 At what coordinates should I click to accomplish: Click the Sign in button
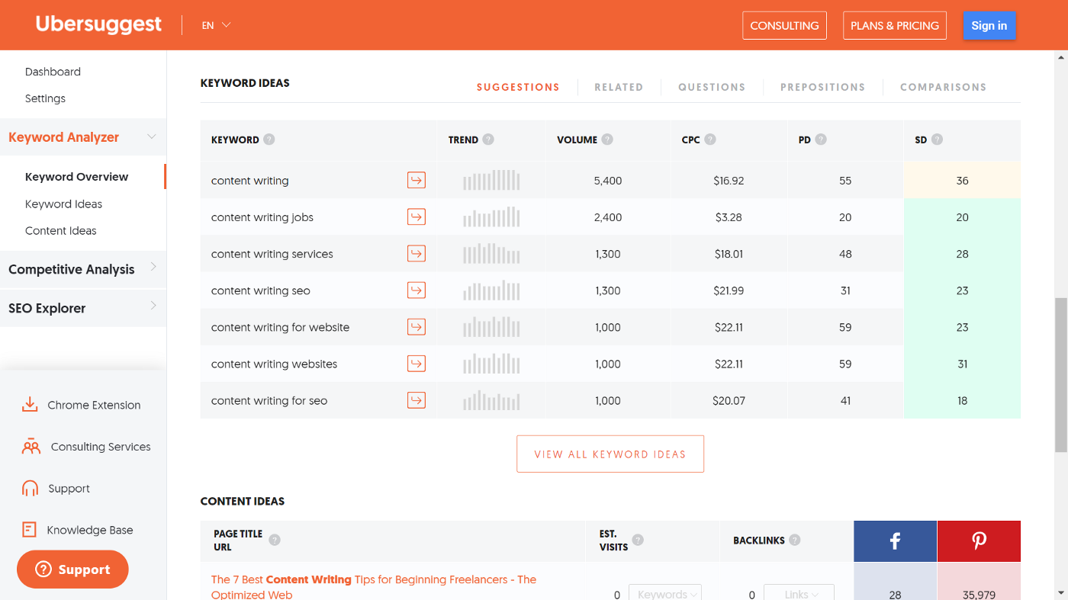coord(989,25)
